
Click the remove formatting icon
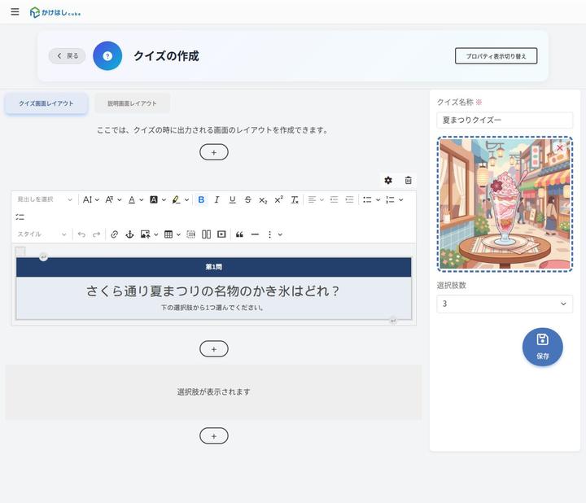point(295,199)
